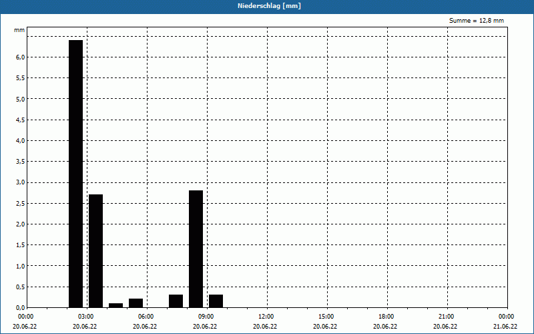Click the "00:00" label above 20.06.22
Viewport: 534px width, 334px height.
26,317
